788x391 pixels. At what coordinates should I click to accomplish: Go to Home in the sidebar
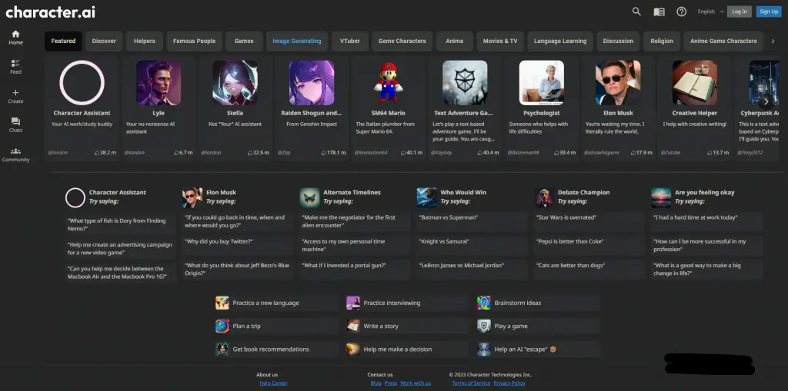click(15, 38)
